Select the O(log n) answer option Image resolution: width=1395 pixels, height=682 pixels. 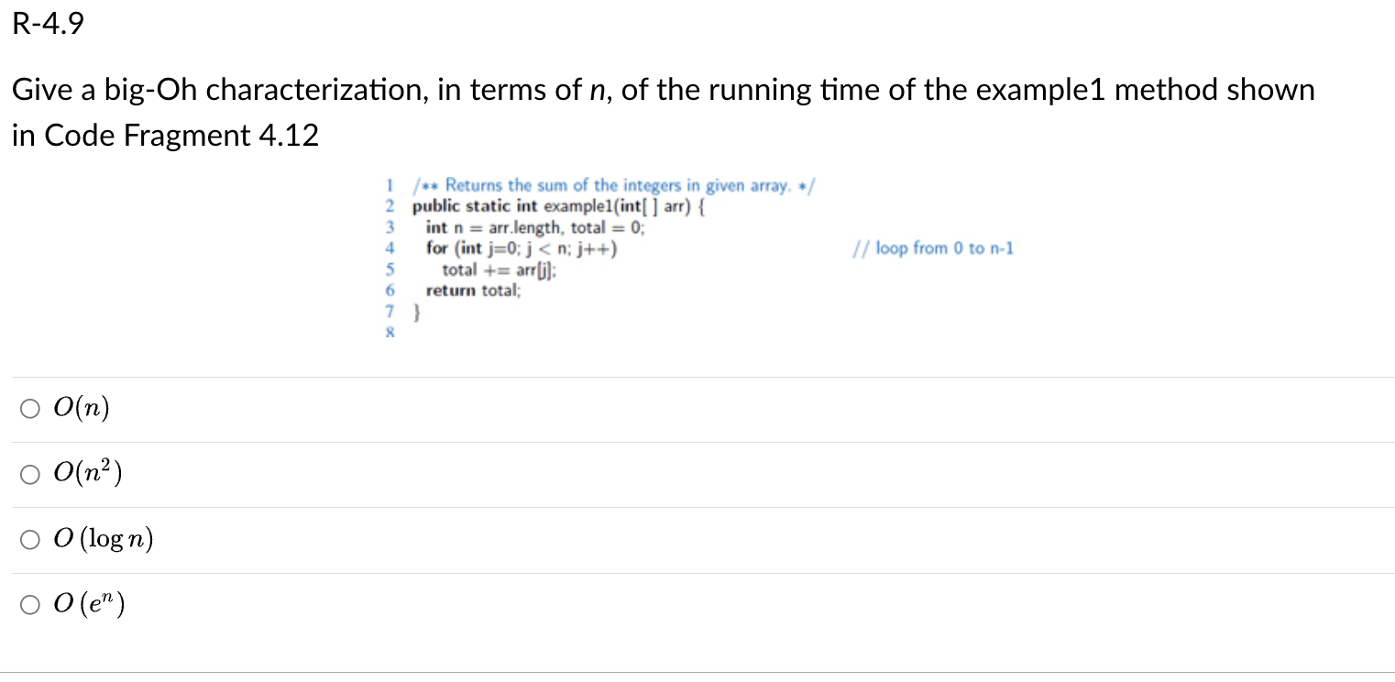pyautogui.click(x=29, y=540)
